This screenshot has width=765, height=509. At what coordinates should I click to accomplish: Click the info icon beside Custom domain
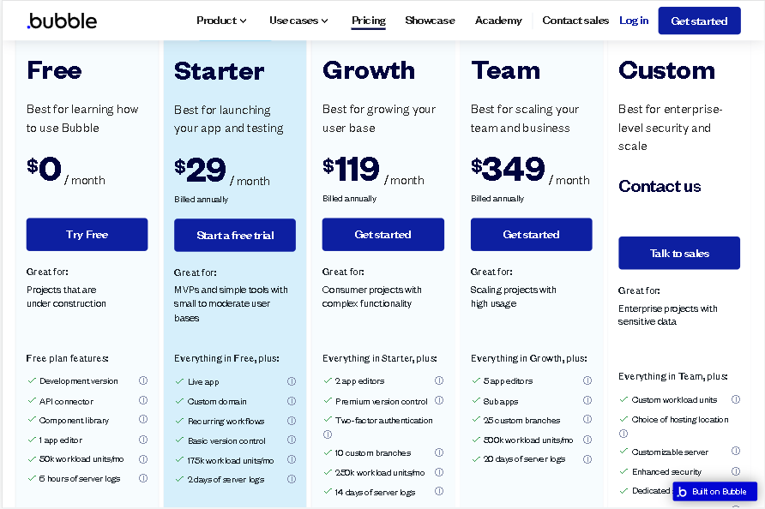292,401
